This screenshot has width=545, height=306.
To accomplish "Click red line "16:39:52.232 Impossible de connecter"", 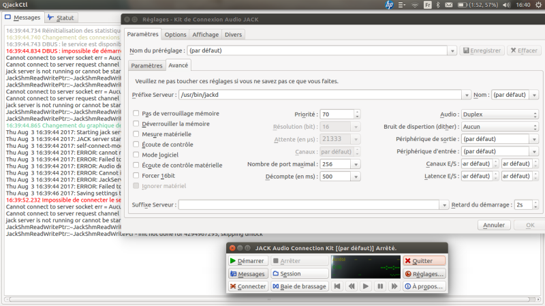I will coord(63,200).
